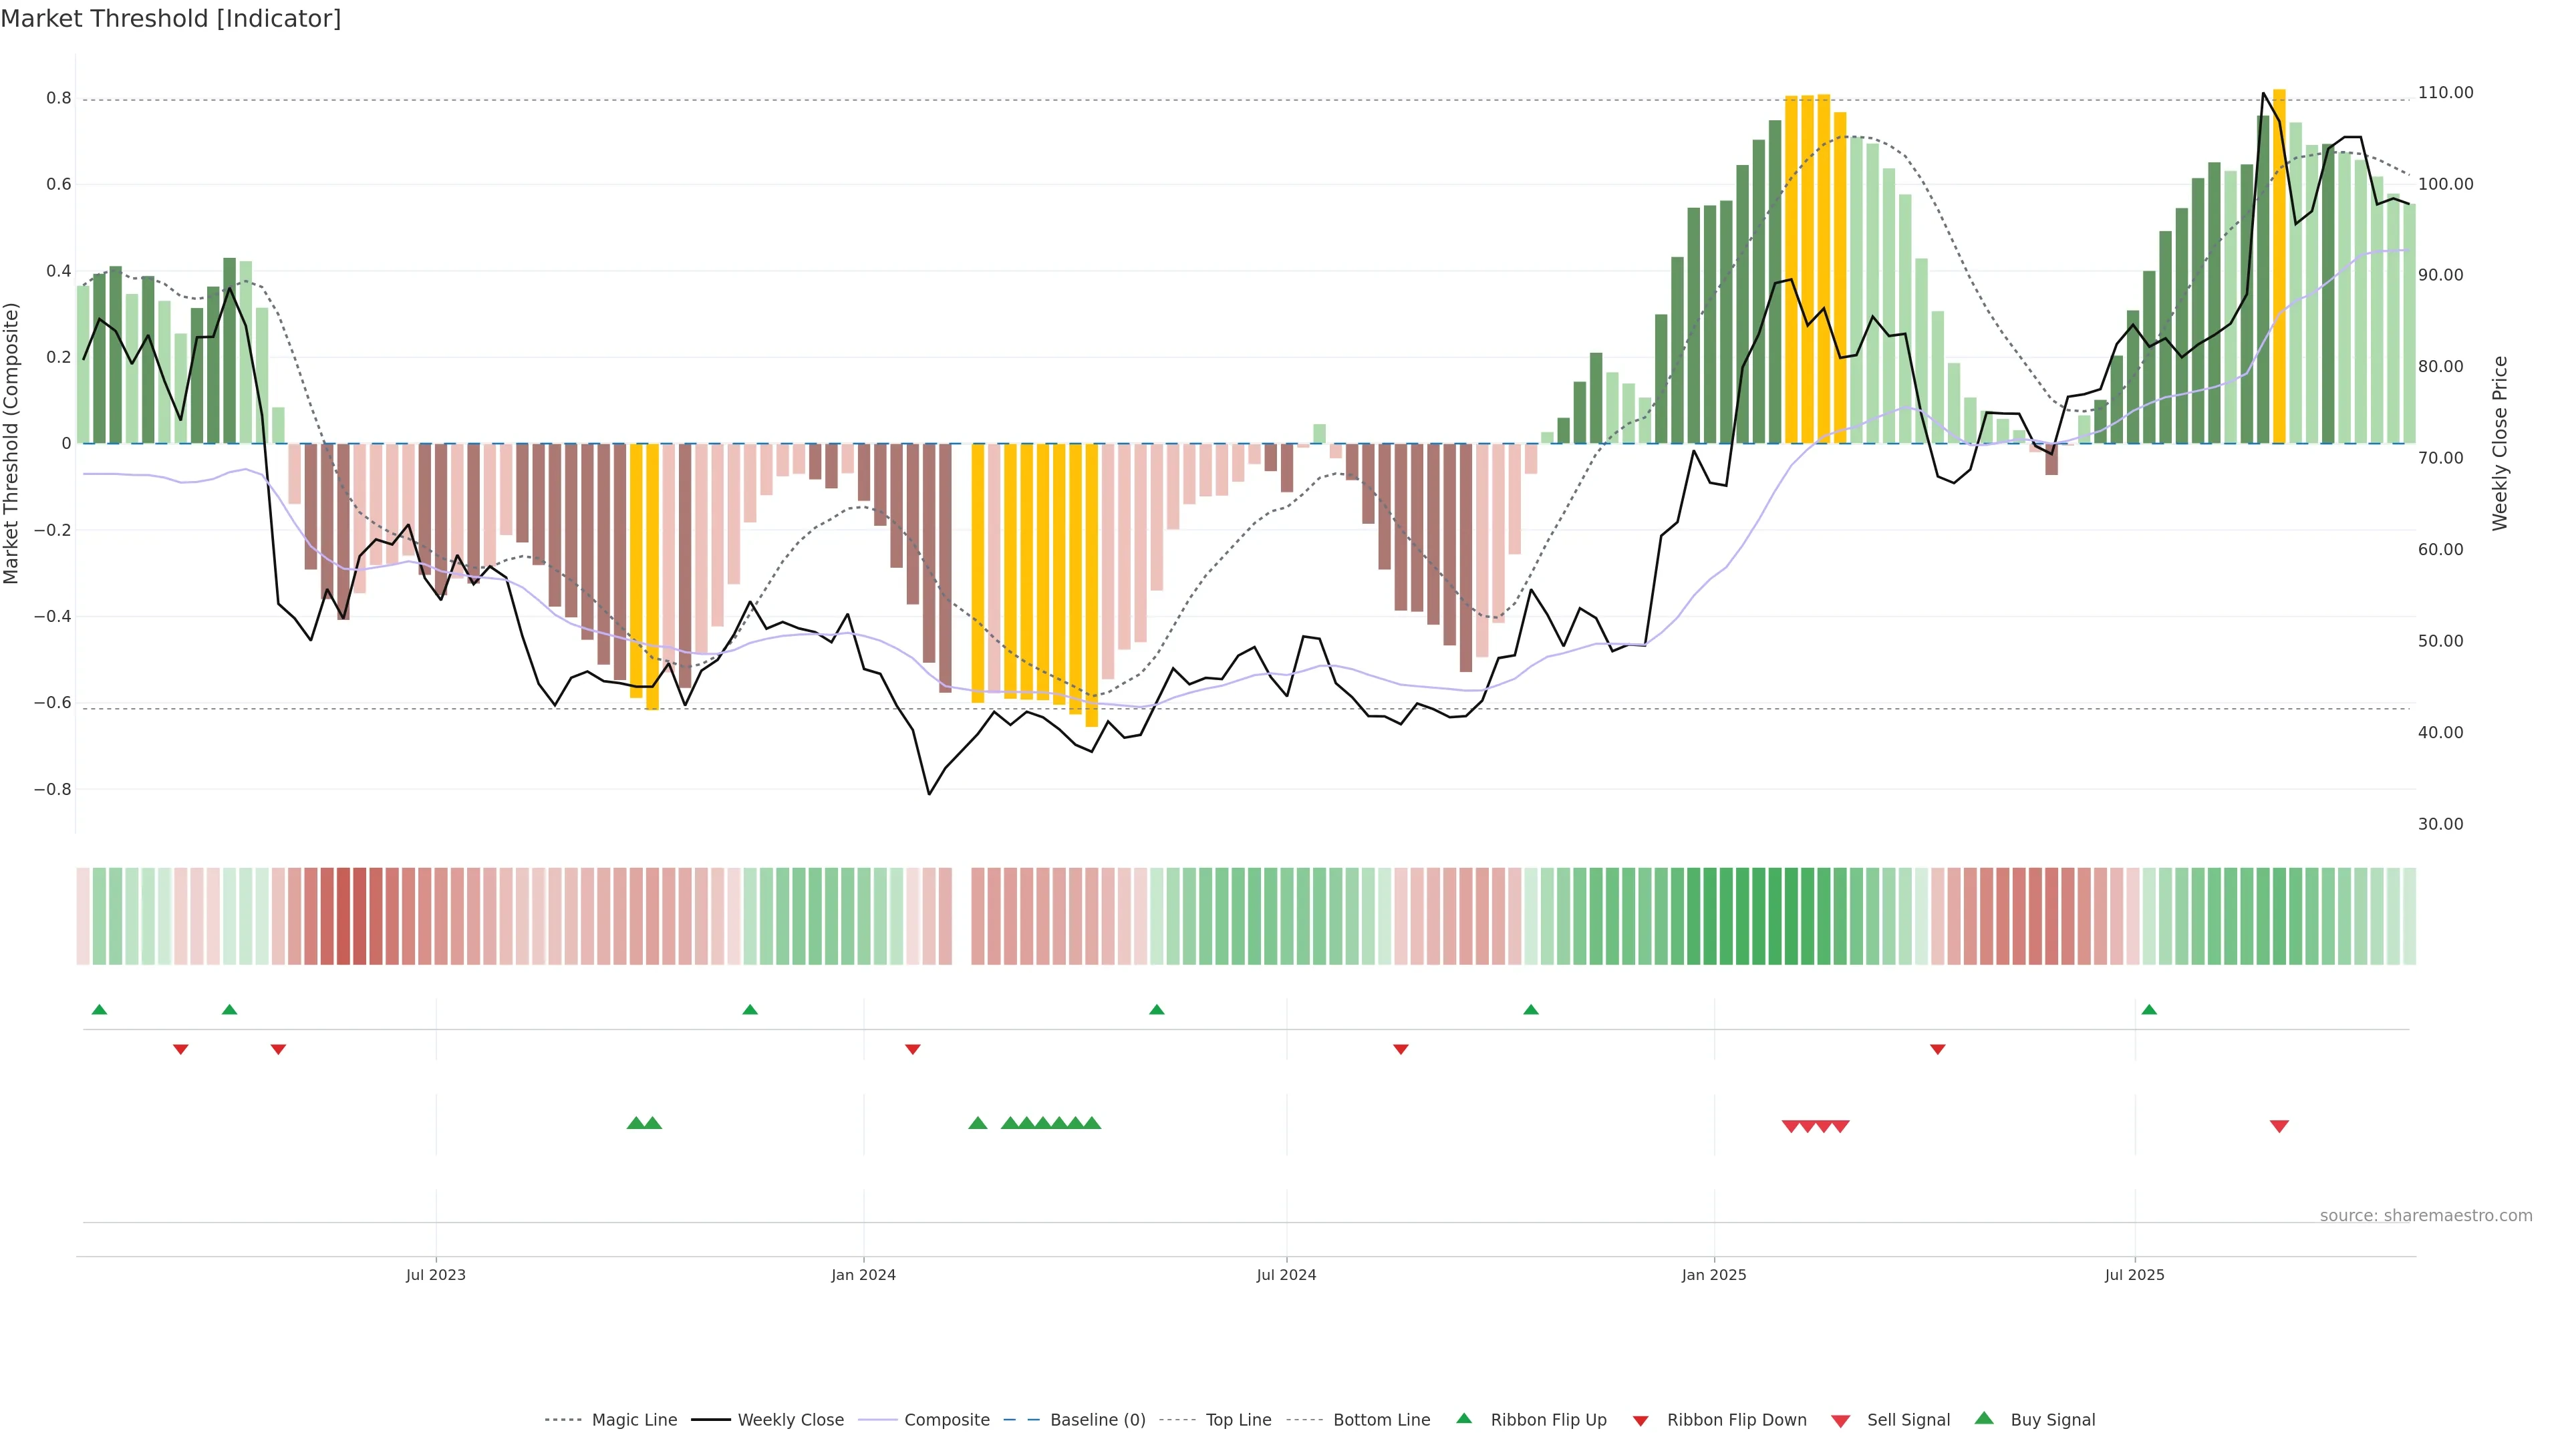Click the Weekly Close Price axis title
The image size is (2566, 1443).
click(2501, 443)
